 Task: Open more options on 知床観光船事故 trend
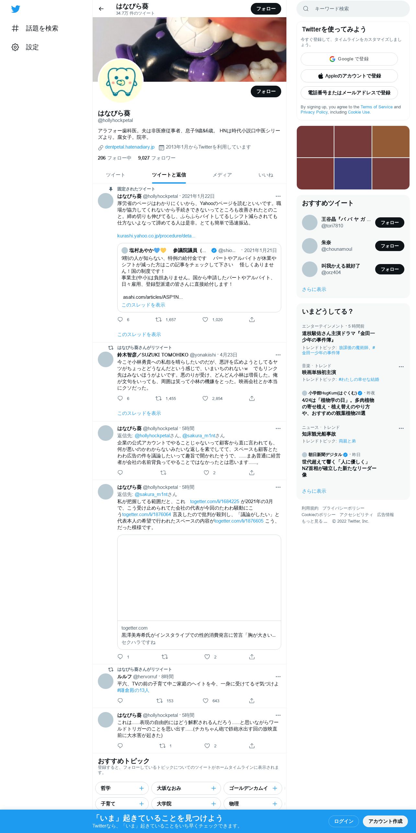[x=401, y=428]
